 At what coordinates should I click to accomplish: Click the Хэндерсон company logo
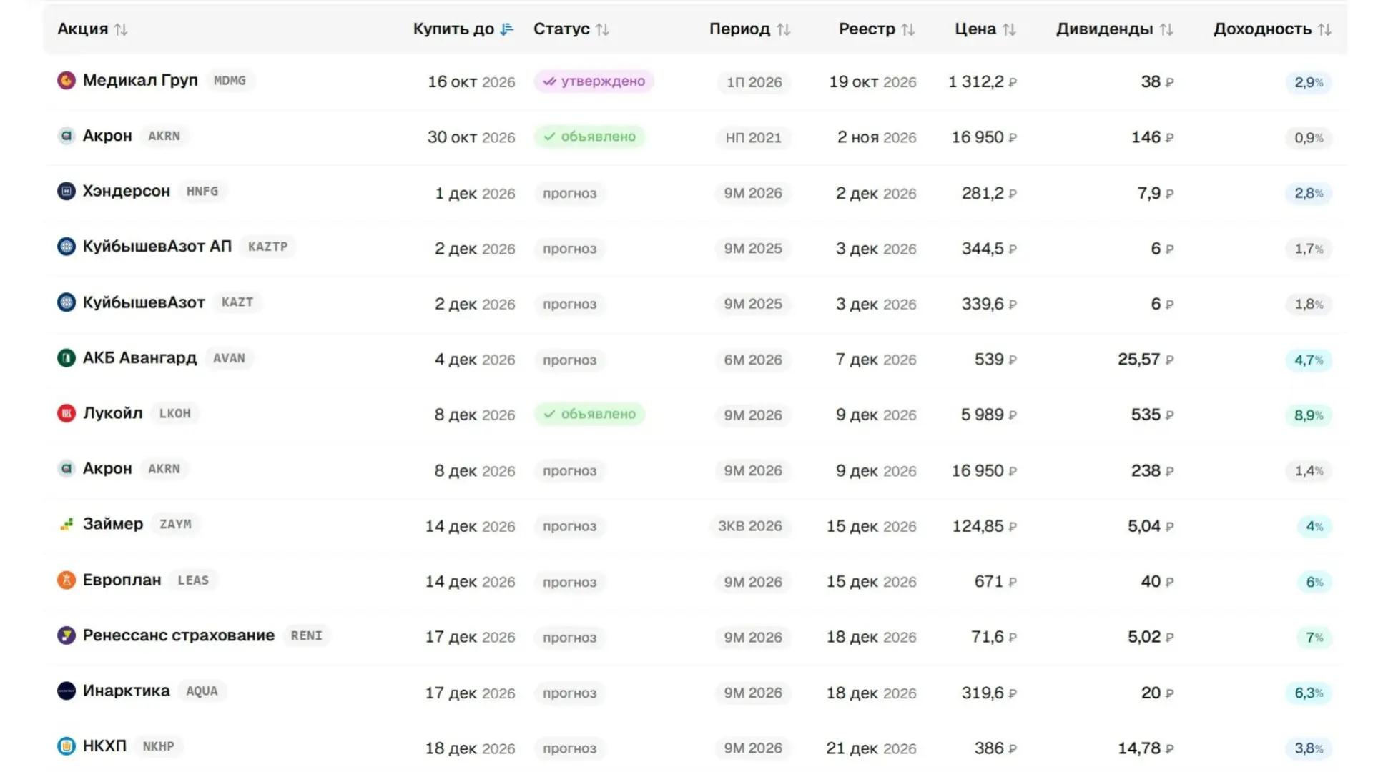[67, 191]
